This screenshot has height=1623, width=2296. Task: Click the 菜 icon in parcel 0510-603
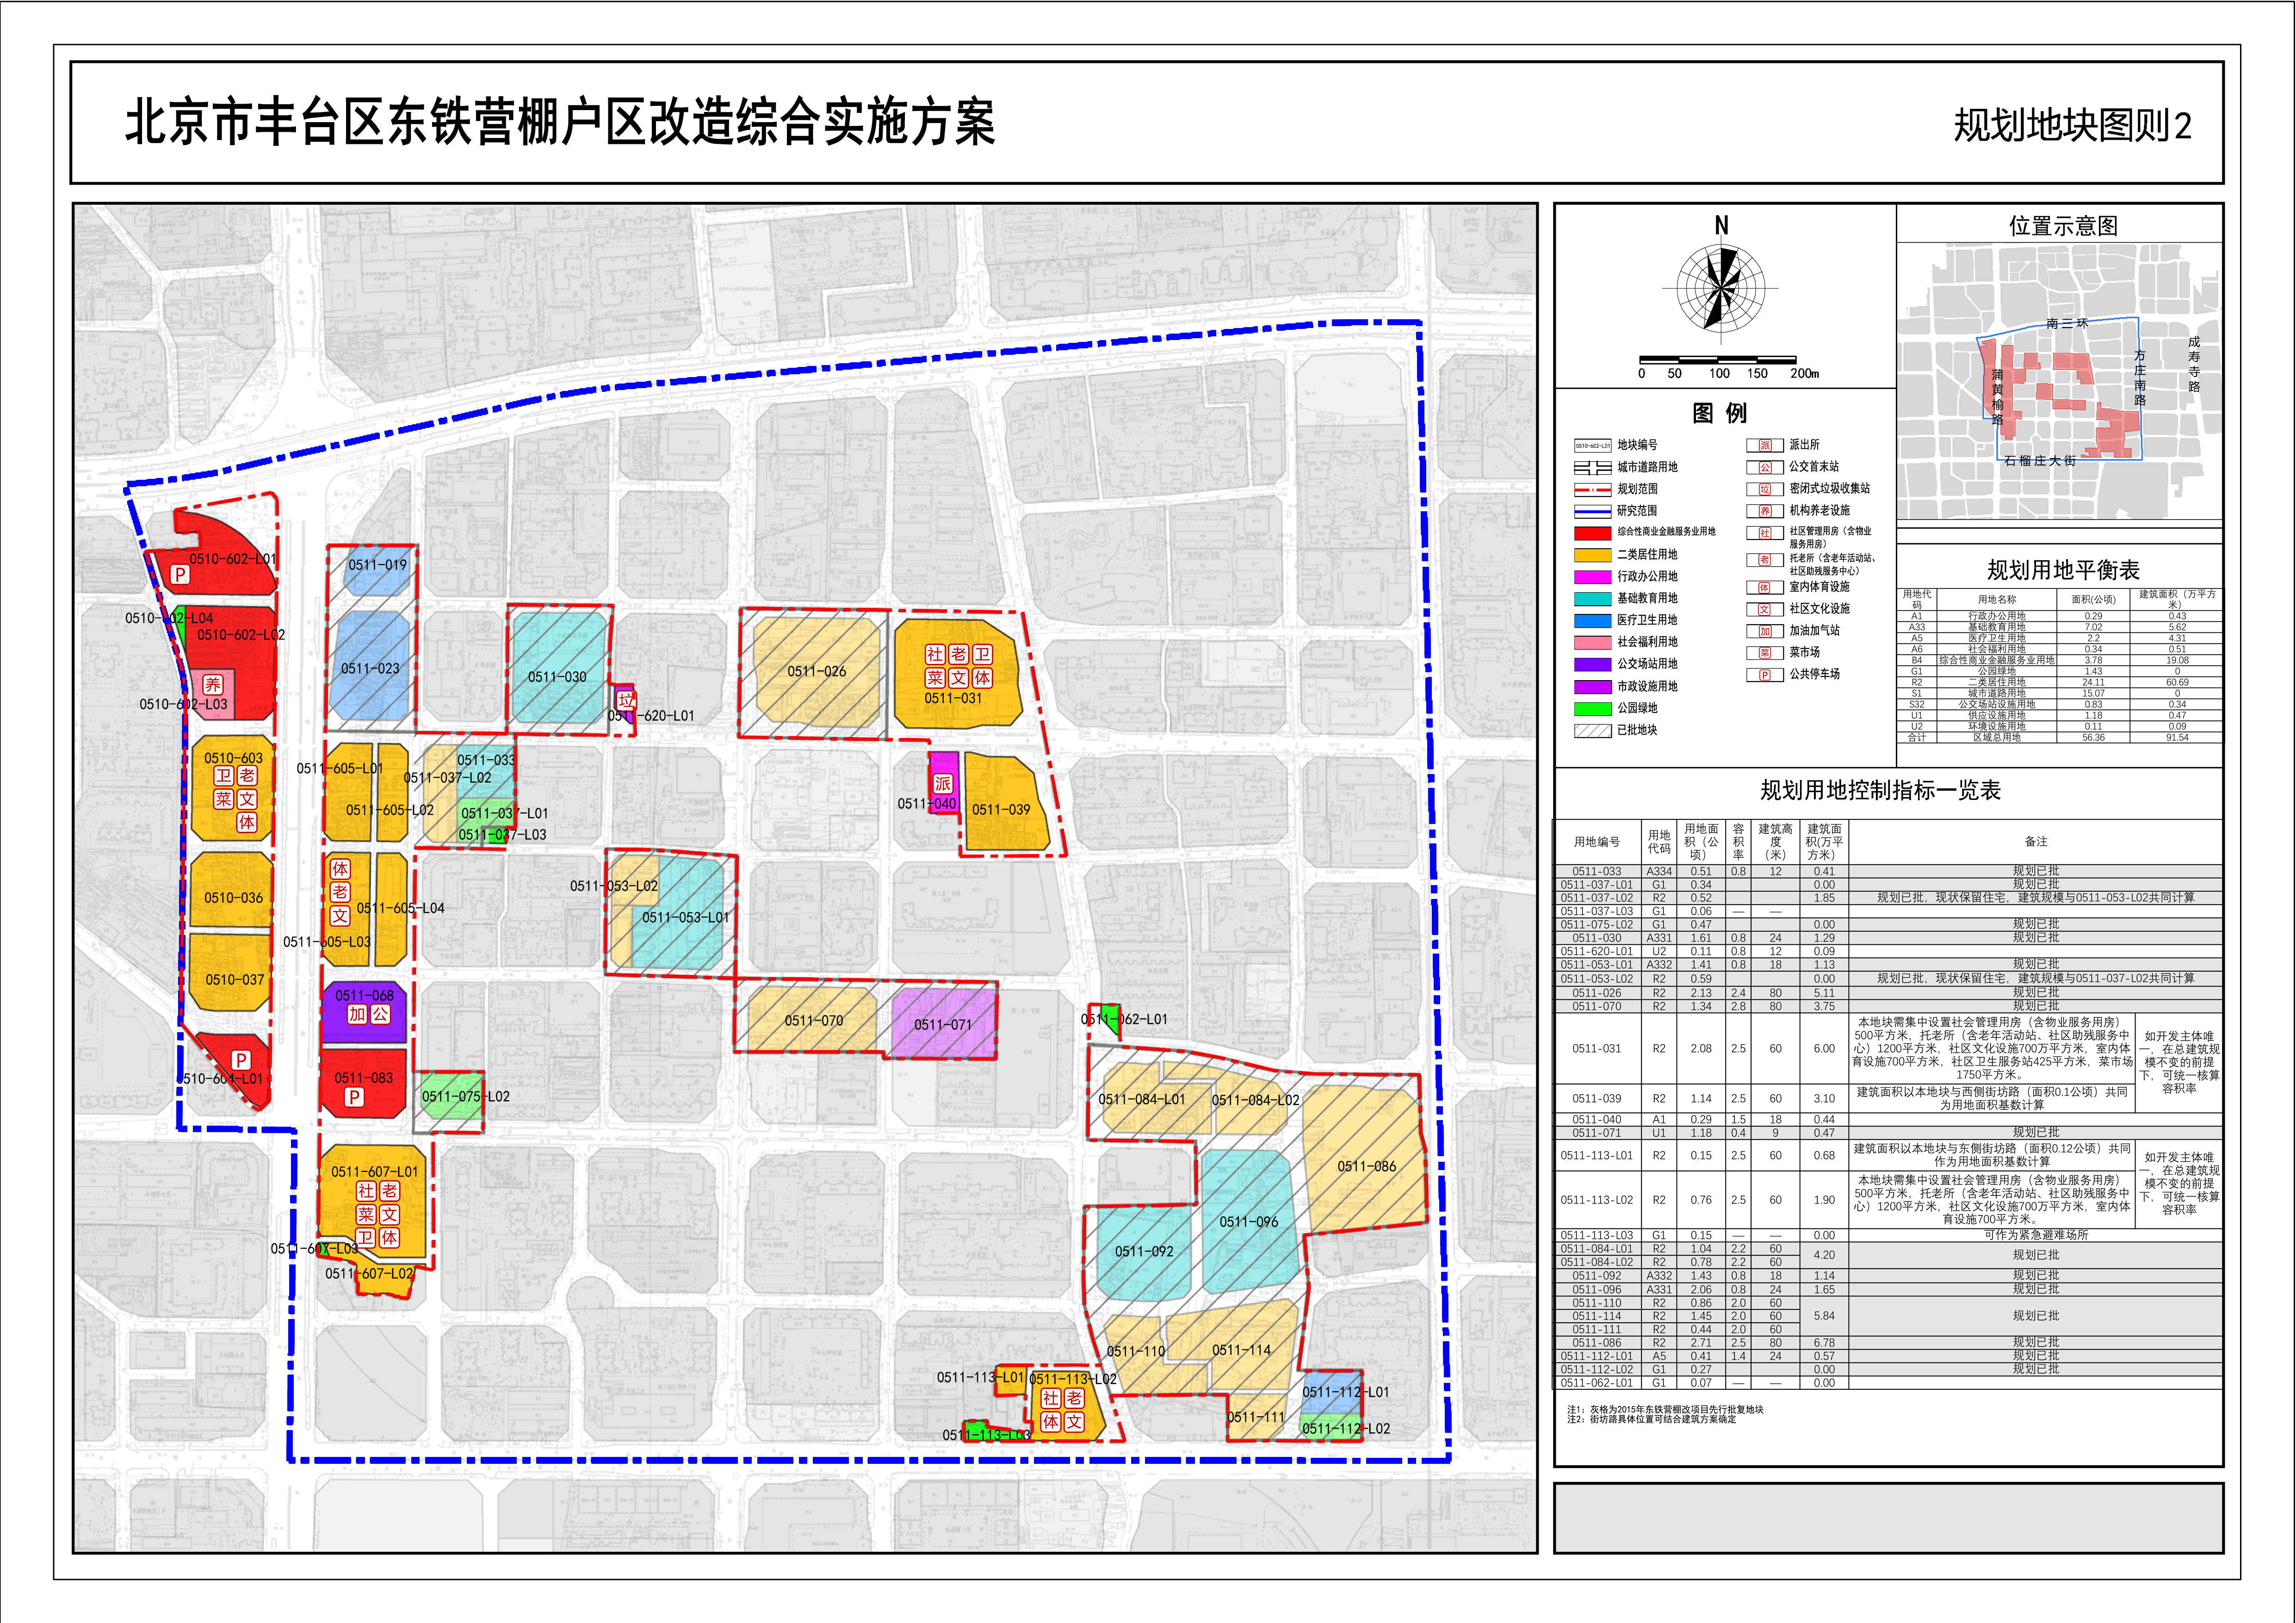tap(223, 798)
